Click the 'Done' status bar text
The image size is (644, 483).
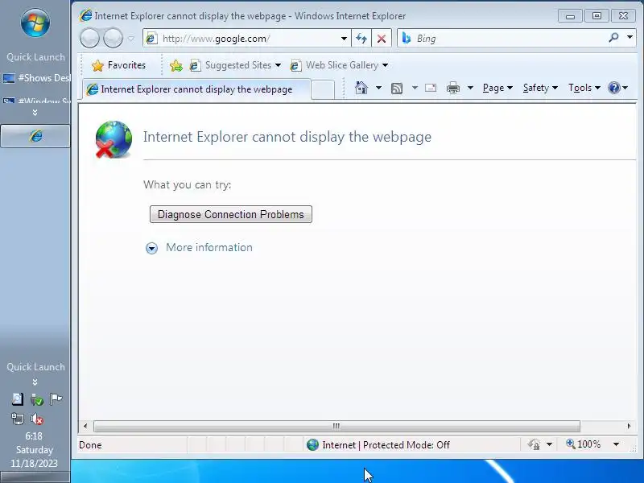pyautogui.click(x=90, y=445)
